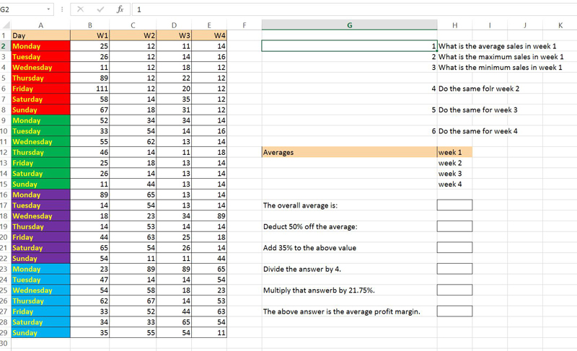Click answer box beside 'Deduct 50% off the average'
Screen dimensions: 577x351
[455, 226]
